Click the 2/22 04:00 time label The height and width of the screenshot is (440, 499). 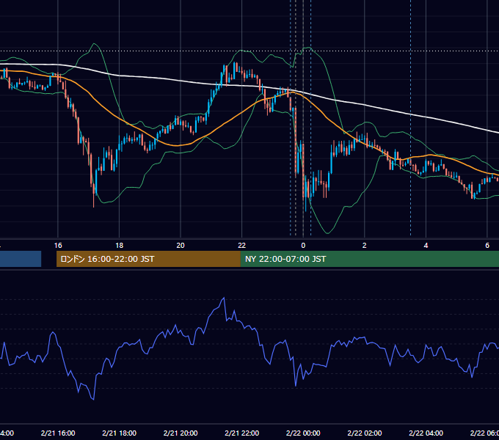point(426,433)
